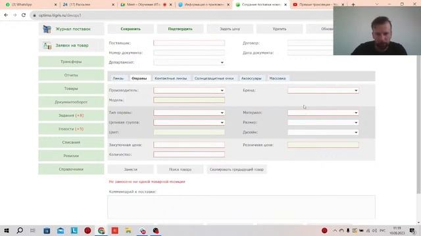This screenshot has width=421, height=236.
Task: Click the Занести button
Action: click(130, 169)
